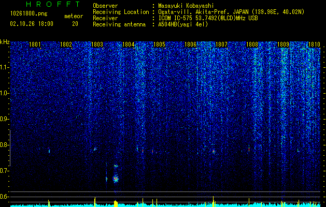The width and height of the screenshot is (326, 207).
Task: Select the ICOM IC-575 receiver description
Action: (x=208, y=18)
